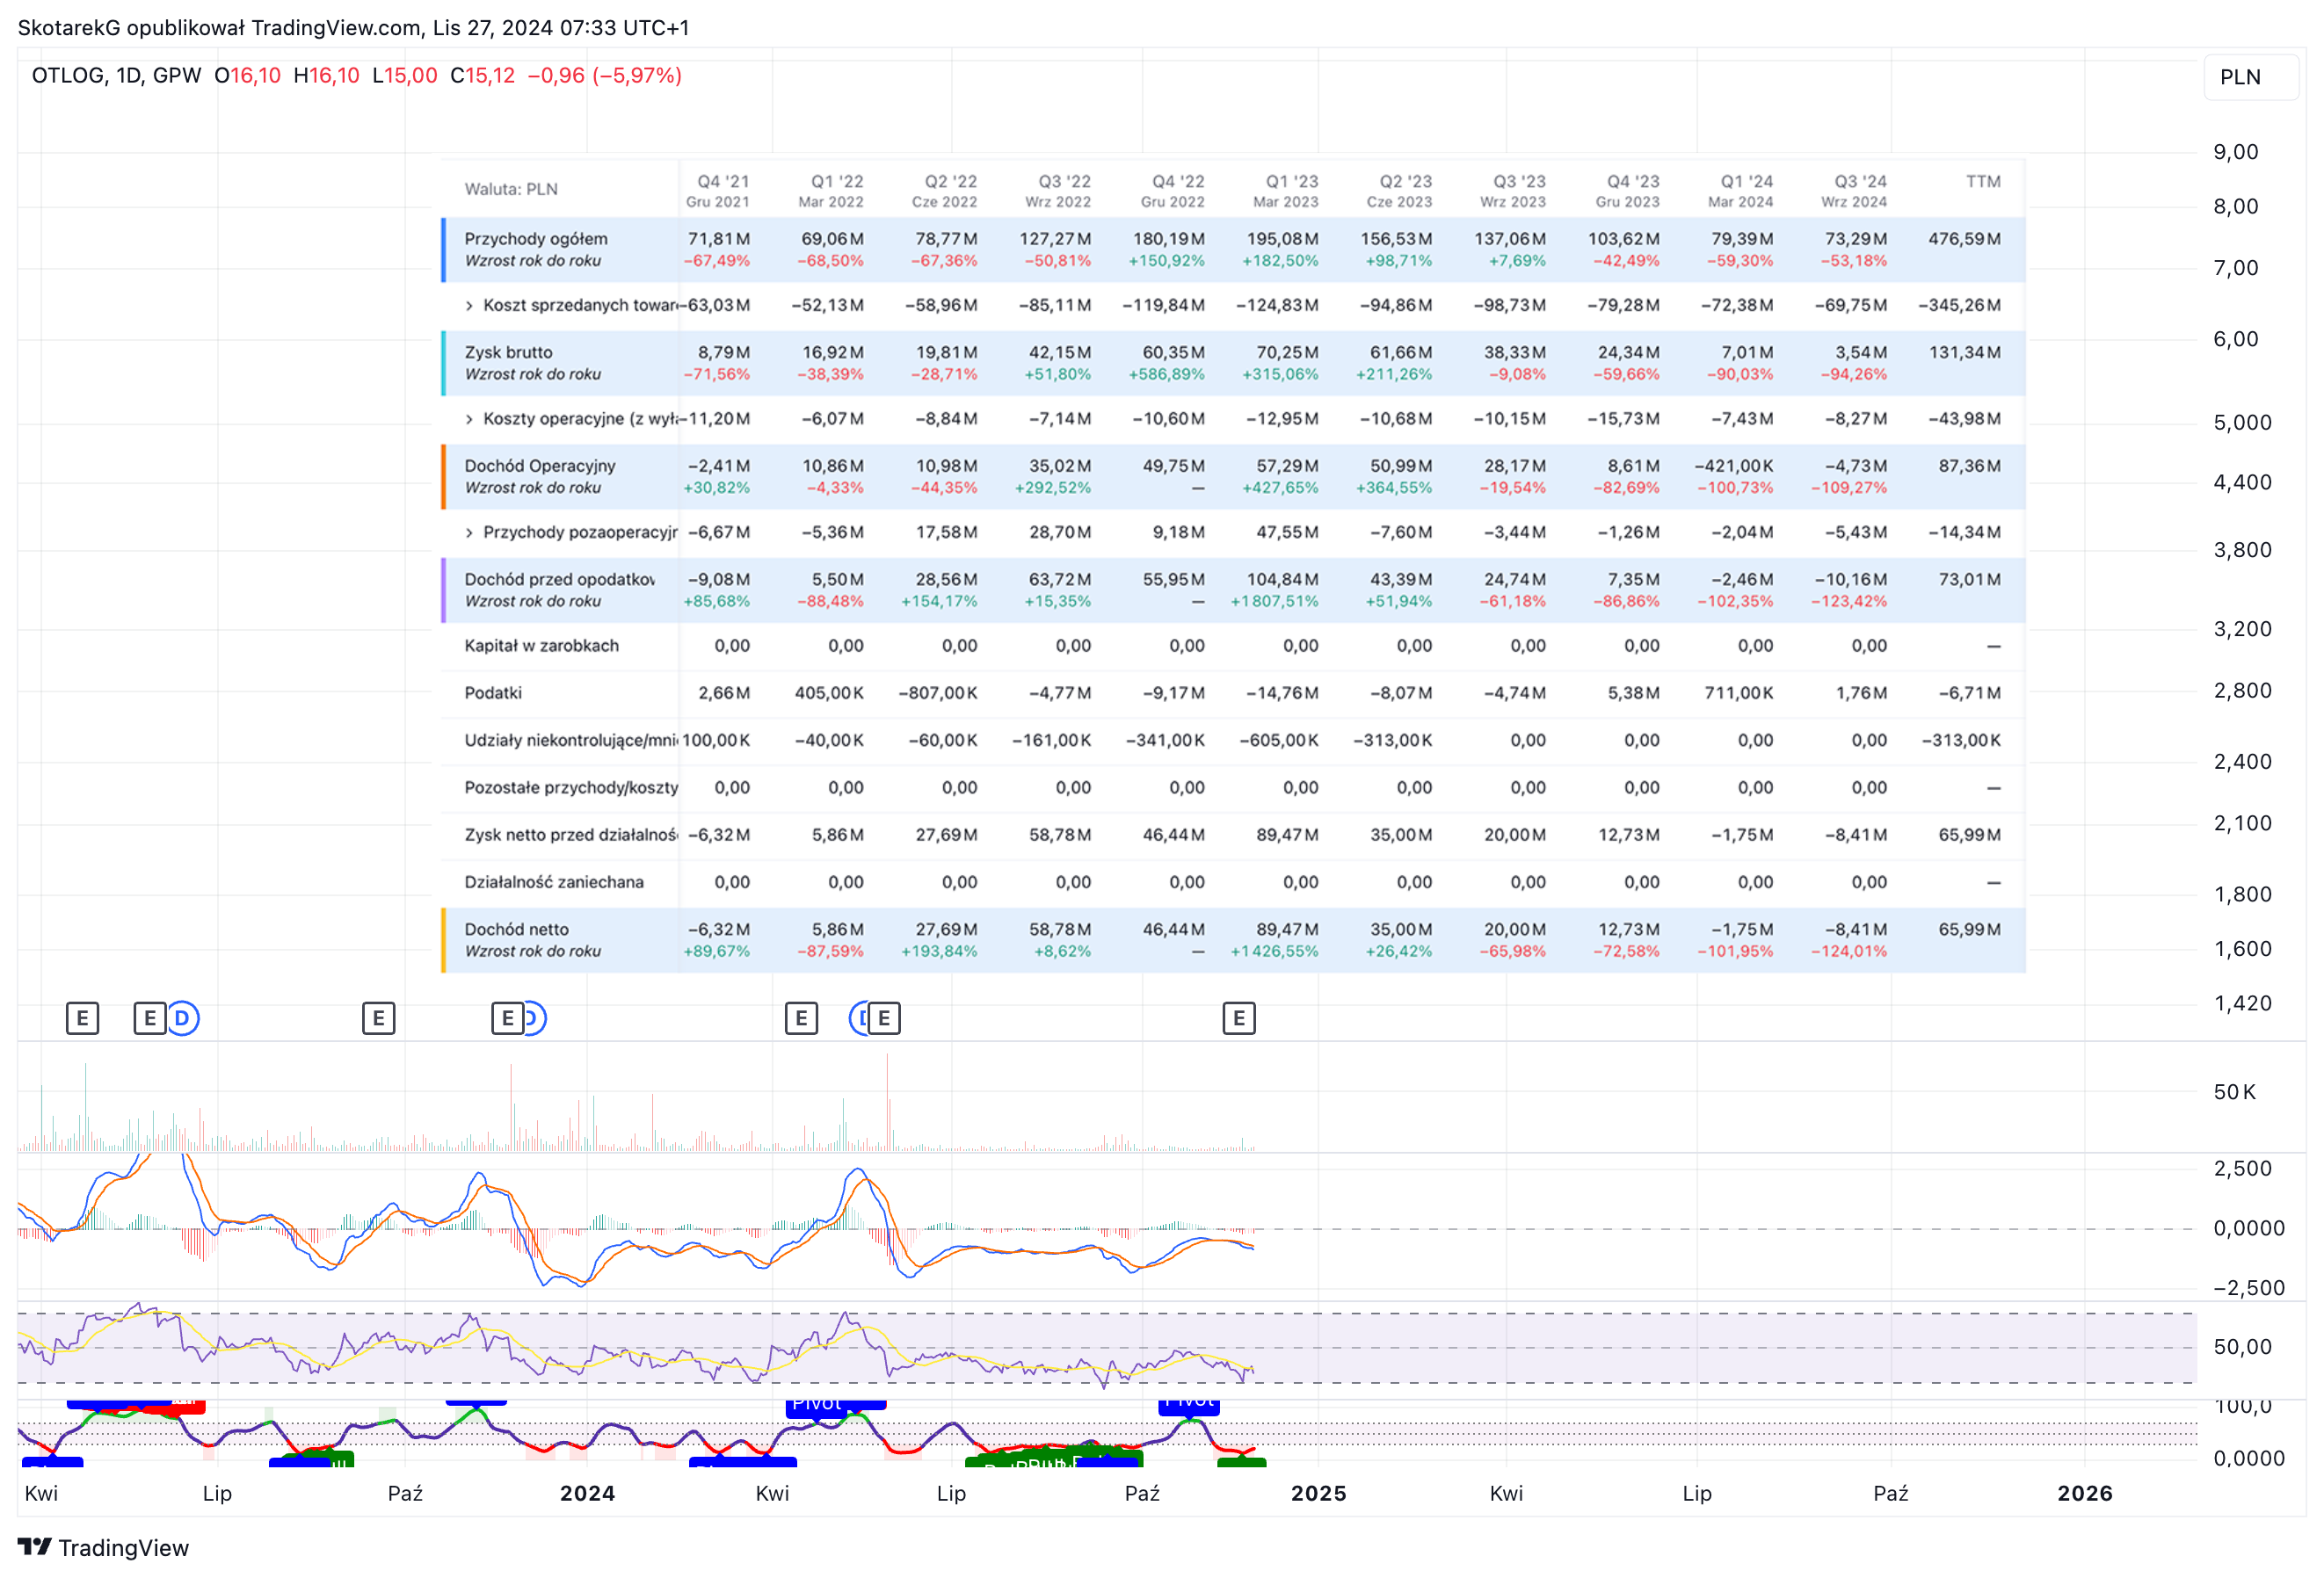Click the OTLOG, 1D, GPW symbol title
Screen dimensions: 2324x1578
tap(116, 76)
